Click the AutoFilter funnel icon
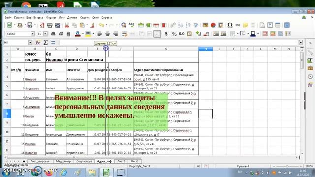The height and width of the screenshot is (177, 315). pos(196,25)
